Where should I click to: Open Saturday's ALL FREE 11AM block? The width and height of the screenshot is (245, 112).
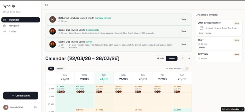(x=182, y=110)
